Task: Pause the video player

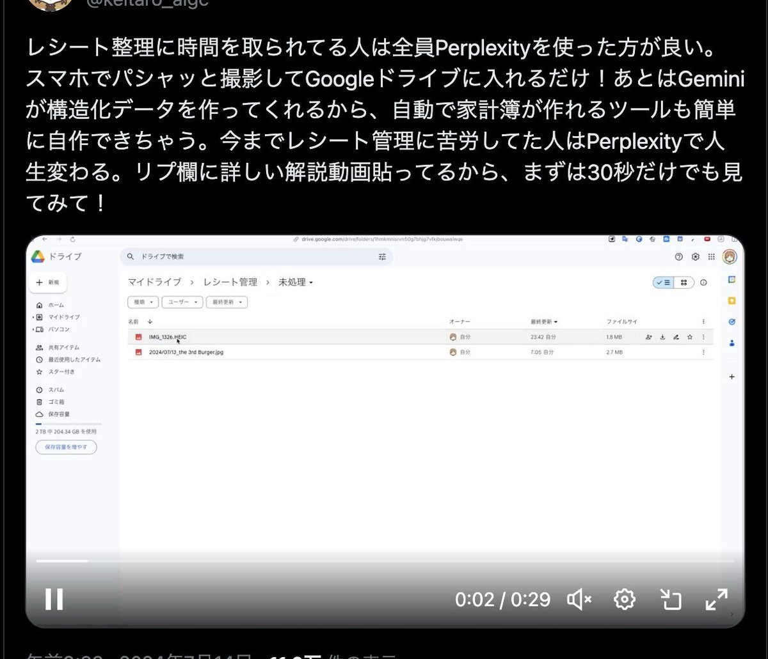Action: (x=54, y=599)
